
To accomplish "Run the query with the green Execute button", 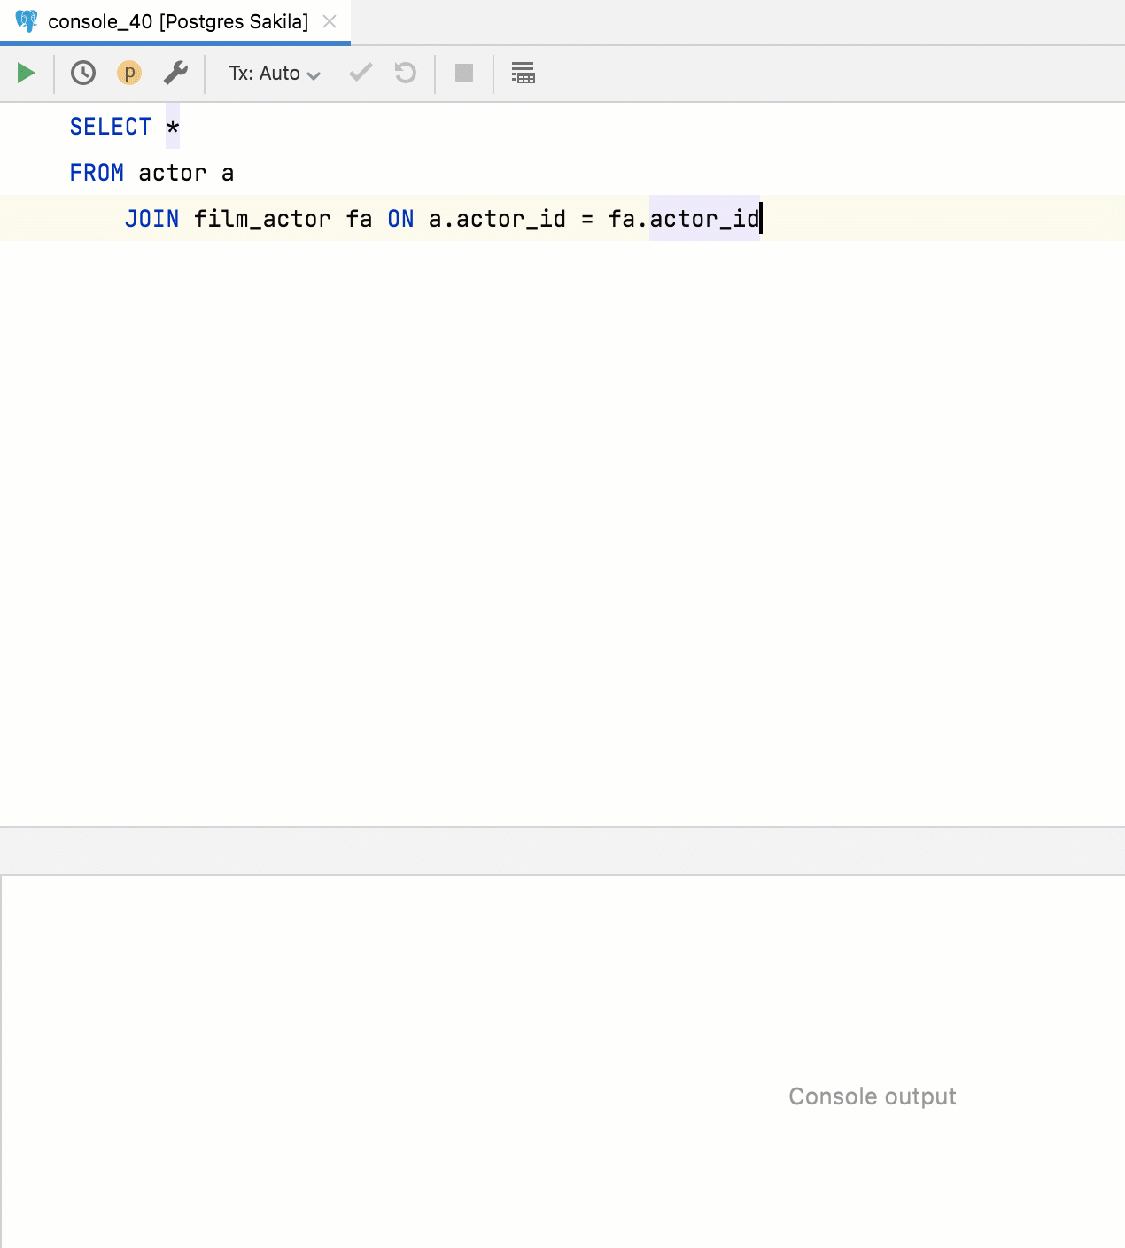I will tap(26, 73).
